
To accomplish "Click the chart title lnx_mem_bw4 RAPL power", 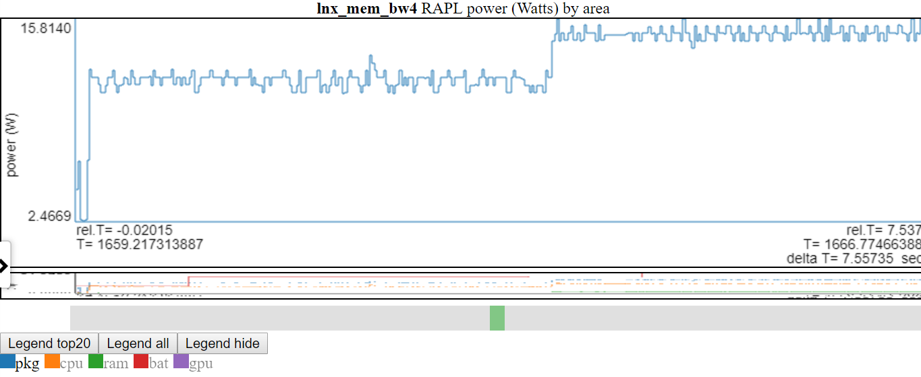I will pos(463,9).
